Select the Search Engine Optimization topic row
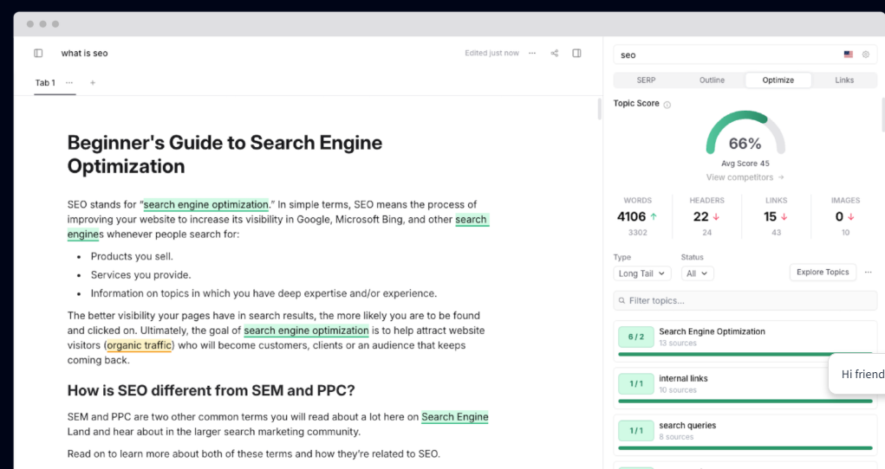 (x=745, y=341)
